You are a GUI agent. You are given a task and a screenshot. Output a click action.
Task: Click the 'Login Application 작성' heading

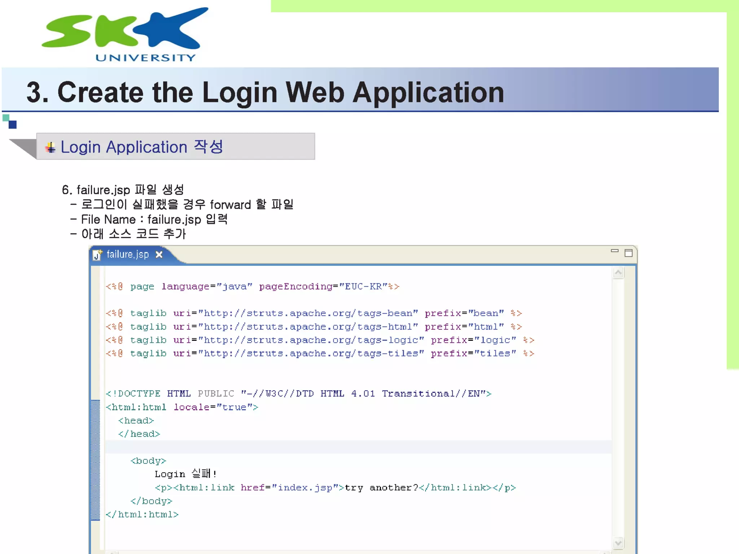click(x=142, y=147)
